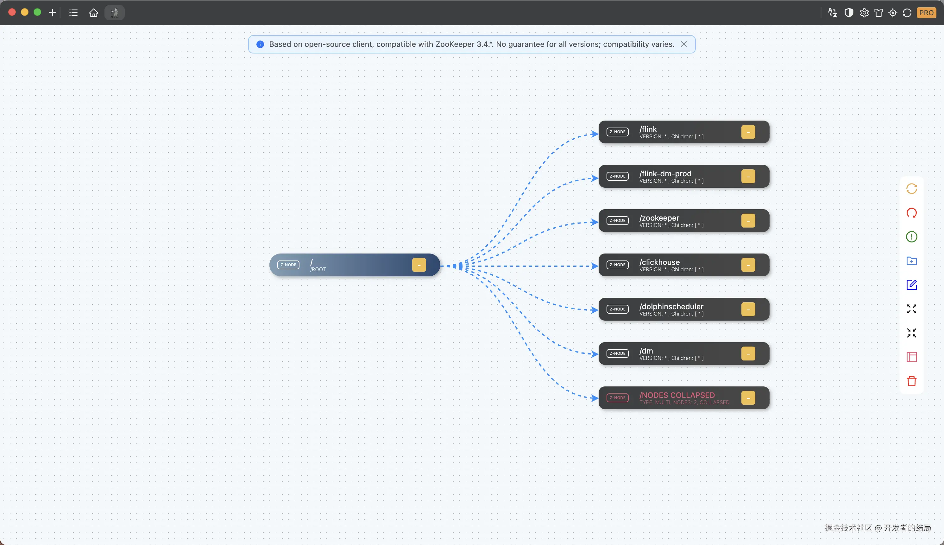
Task: Open the home page from the title bar
Action: pos(94,13)
